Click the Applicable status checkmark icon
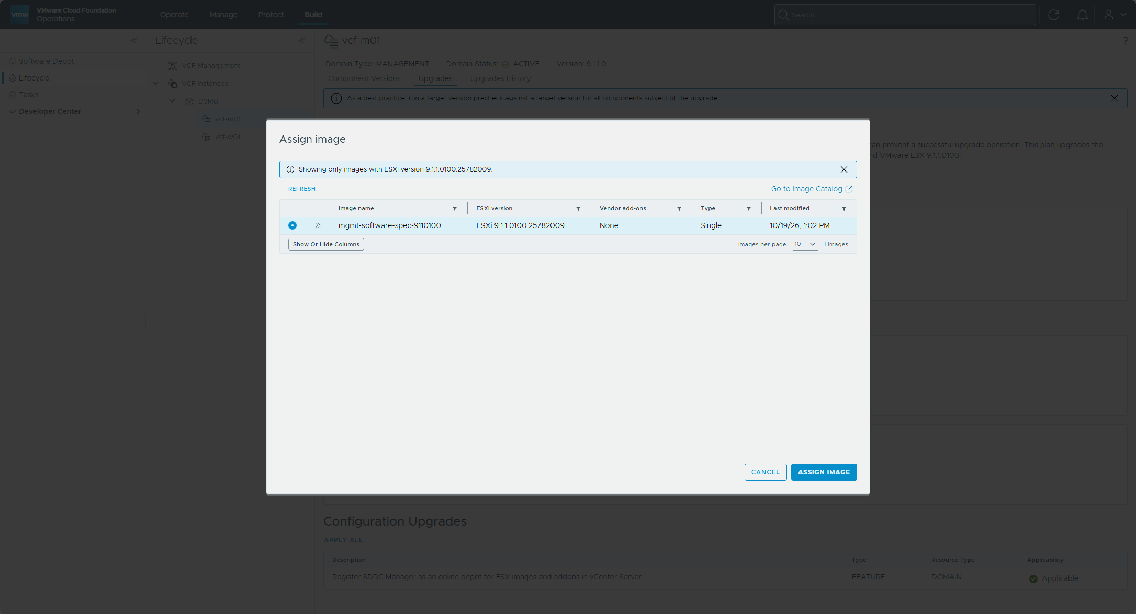Viewport: 1136px width, 614px height. 1033,578
